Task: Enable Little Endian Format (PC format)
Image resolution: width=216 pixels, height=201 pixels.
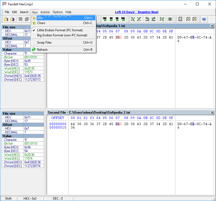Action: coord(60,30)
